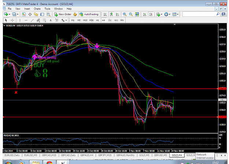Switch to the GBPAUD,Monthly chart tab
This screenshot has width=229, height=164.
[x=125, y=155]
